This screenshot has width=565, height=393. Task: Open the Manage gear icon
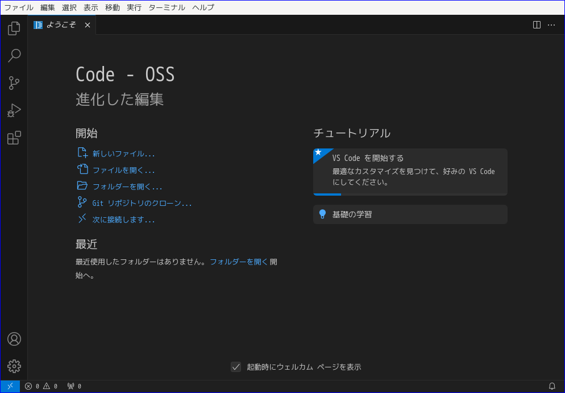click(x=14, y=366)
